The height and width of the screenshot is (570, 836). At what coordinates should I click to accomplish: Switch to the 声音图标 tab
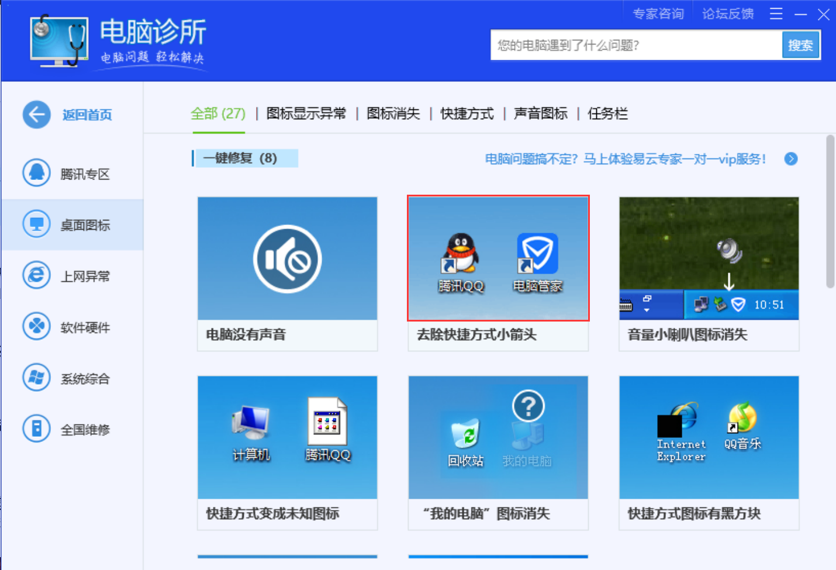(541, 113)
